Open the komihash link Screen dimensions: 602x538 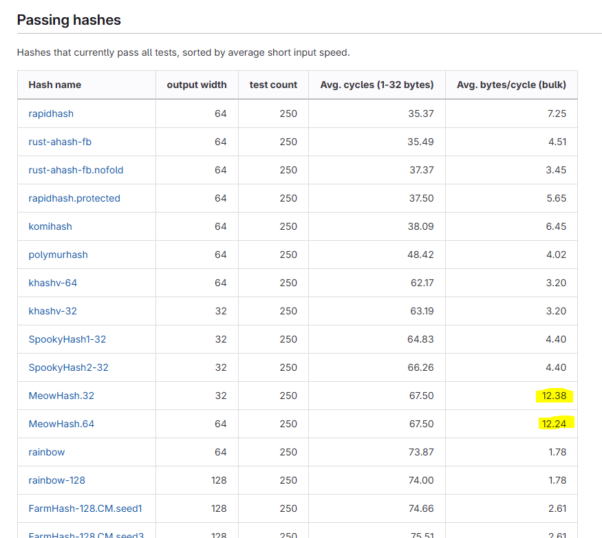50,226
